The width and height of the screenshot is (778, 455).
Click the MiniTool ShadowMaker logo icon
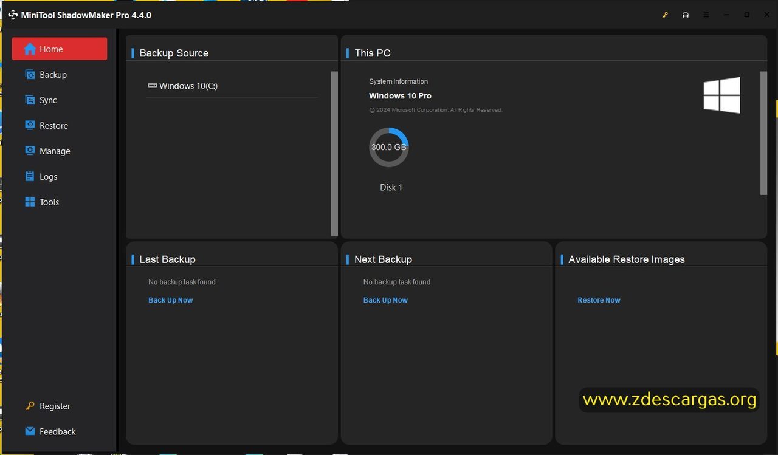(x=13, y=15)
